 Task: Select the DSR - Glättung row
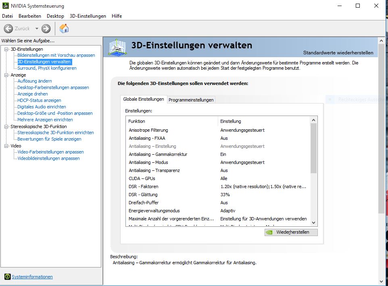(218, 195)
